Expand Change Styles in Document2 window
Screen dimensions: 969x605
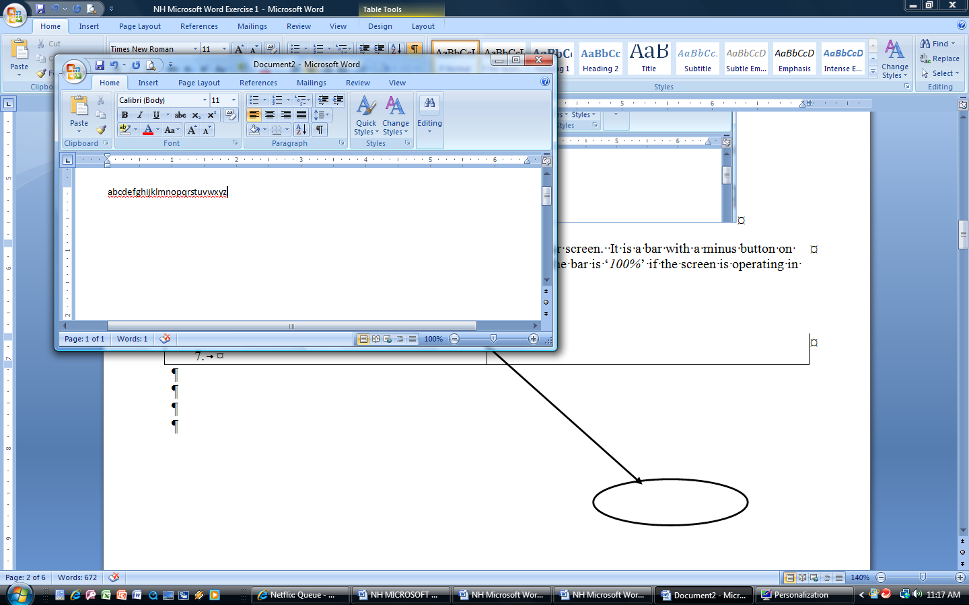coord(396,116)
